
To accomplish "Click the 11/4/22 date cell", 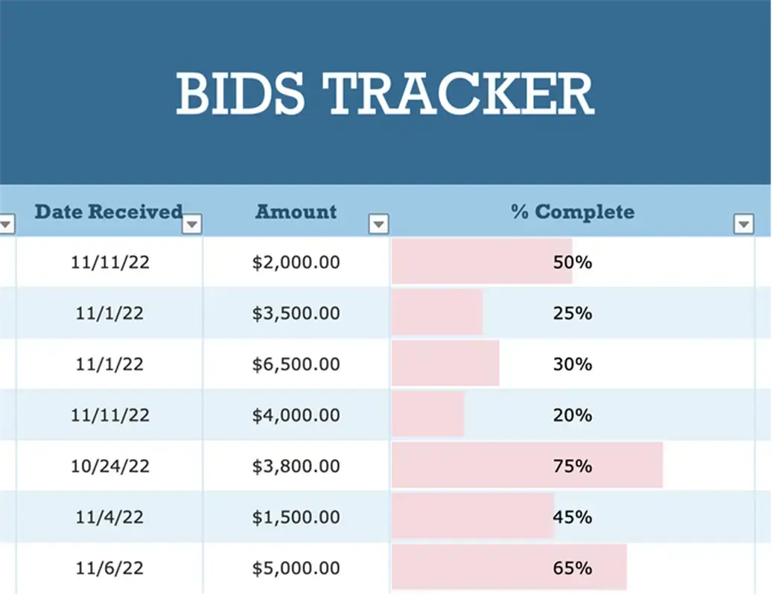I will [x=109, y=517].
